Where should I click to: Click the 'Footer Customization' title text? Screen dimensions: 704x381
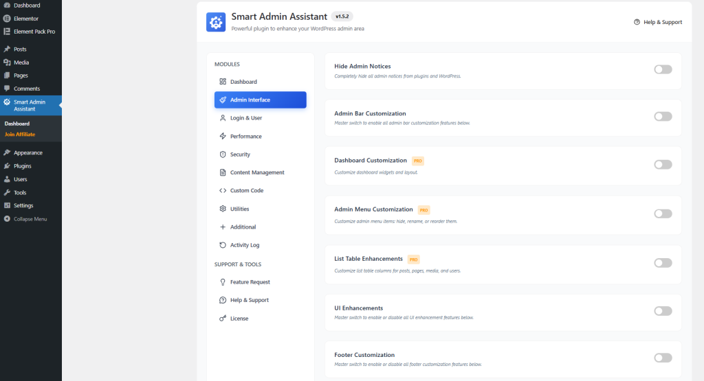click(x=364, y=354)
